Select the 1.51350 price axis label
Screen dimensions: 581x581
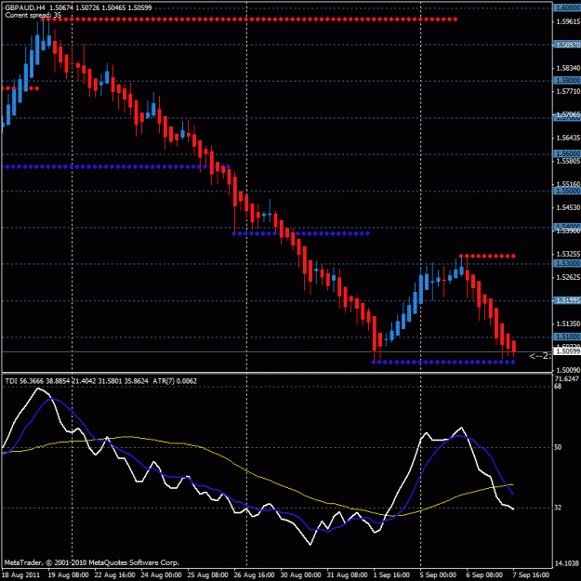point(568,324)
